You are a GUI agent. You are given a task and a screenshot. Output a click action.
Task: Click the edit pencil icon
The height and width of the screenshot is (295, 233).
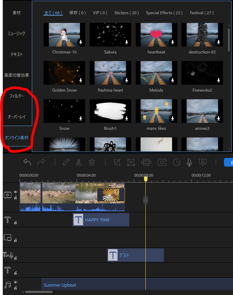[x=66, y=162]
